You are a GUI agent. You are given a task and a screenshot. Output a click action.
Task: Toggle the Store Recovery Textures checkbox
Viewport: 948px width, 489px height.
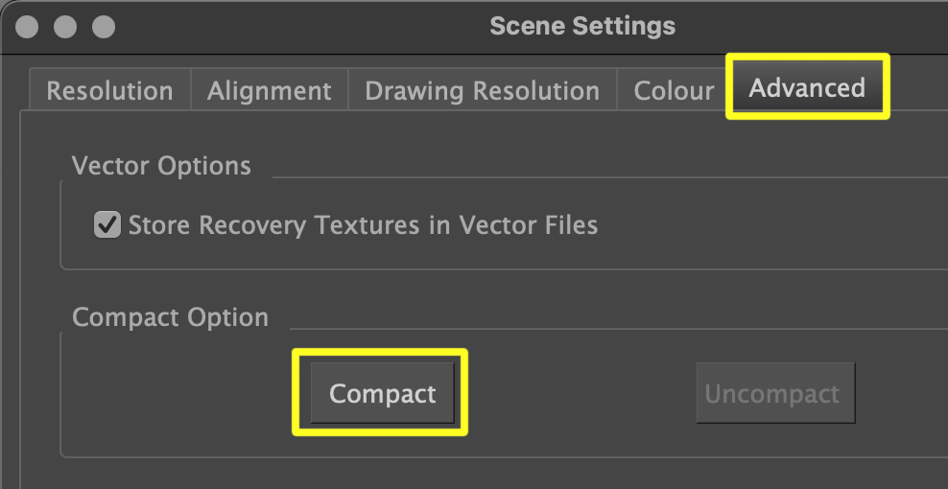(107, 225)
